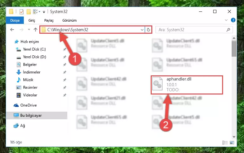Click the search magnifier icon
The image size is (244, 153).
click(228, 30)
